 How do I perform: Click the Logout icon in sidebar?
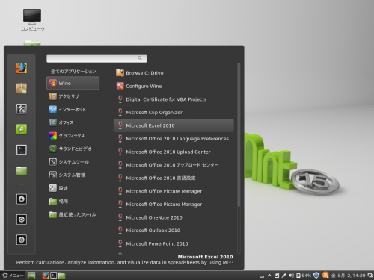(x=22, y=220)
